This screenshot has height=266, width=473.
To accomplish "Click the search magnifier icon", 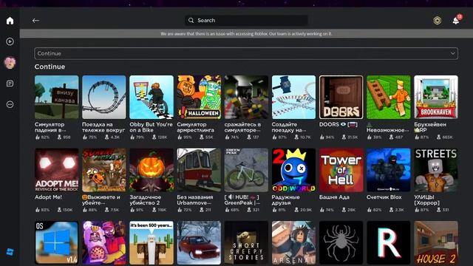I will (x=191, y=21).
